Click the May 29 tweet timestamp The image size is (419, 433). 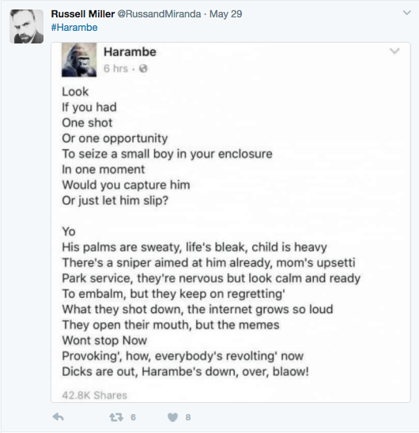tap(225, 13)
